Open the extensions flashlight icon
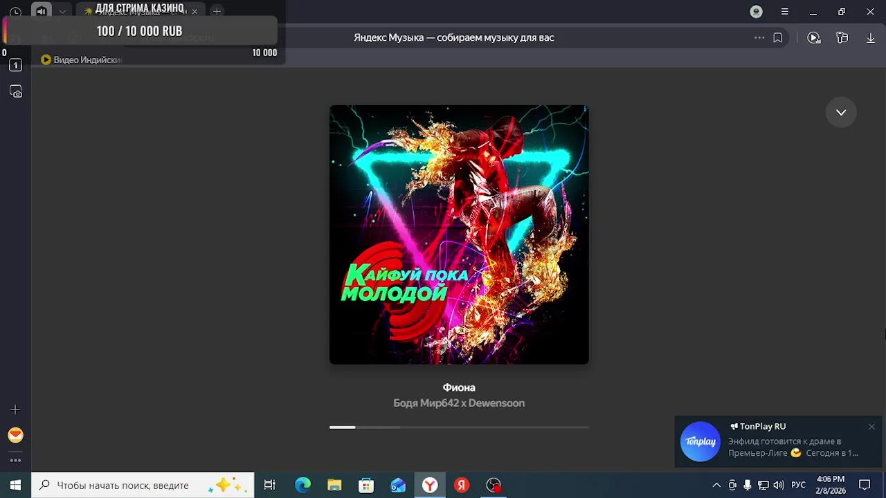 842,37
